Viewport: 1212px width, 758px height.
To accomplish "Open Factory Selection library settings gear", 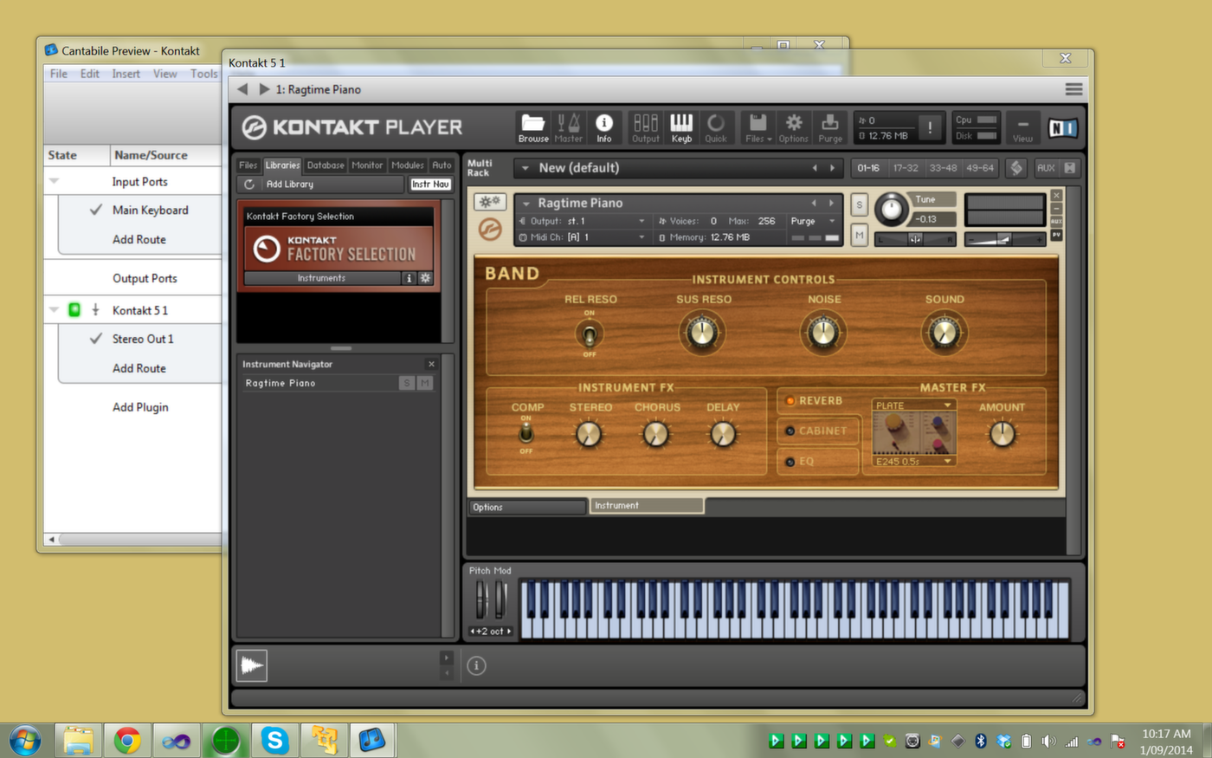I will [x=424, y=278].
